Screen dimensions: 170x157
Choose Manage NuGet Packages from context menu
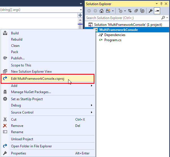pyautogui.click(x=31, y=92)
